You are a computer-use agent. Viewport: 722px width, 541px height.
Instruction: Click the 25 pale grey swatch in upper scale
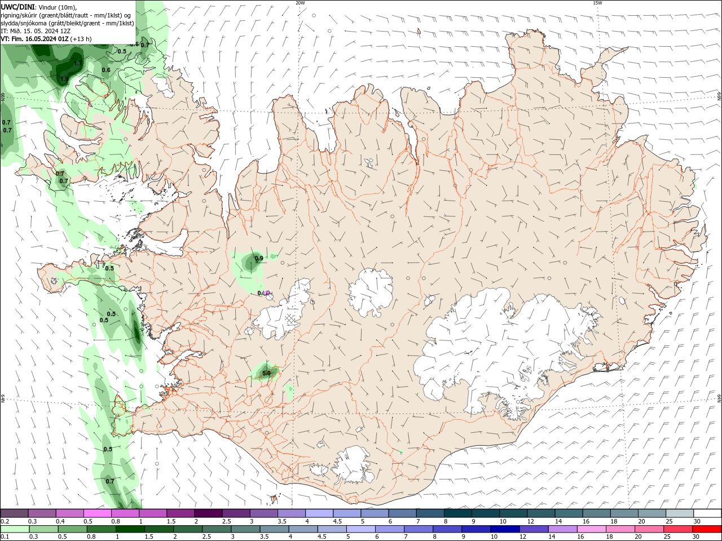click(x=680, y=513)
